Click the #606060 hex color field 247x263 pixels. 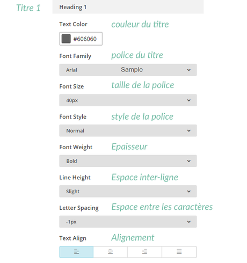click(x=81, y=39)
